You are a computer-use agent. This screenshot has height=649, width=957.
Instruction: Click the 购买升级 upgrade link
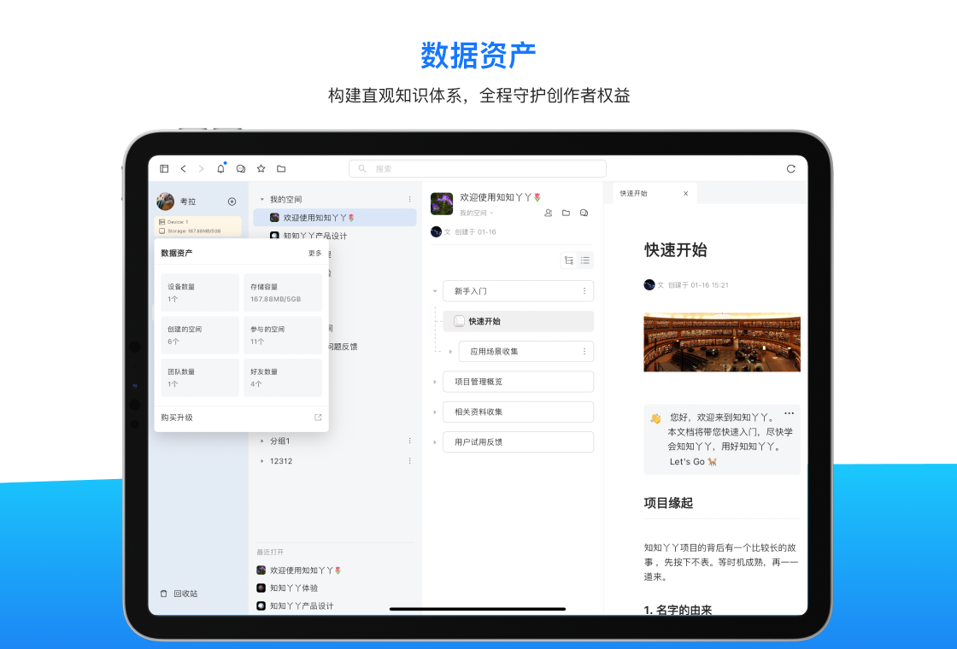178,418
